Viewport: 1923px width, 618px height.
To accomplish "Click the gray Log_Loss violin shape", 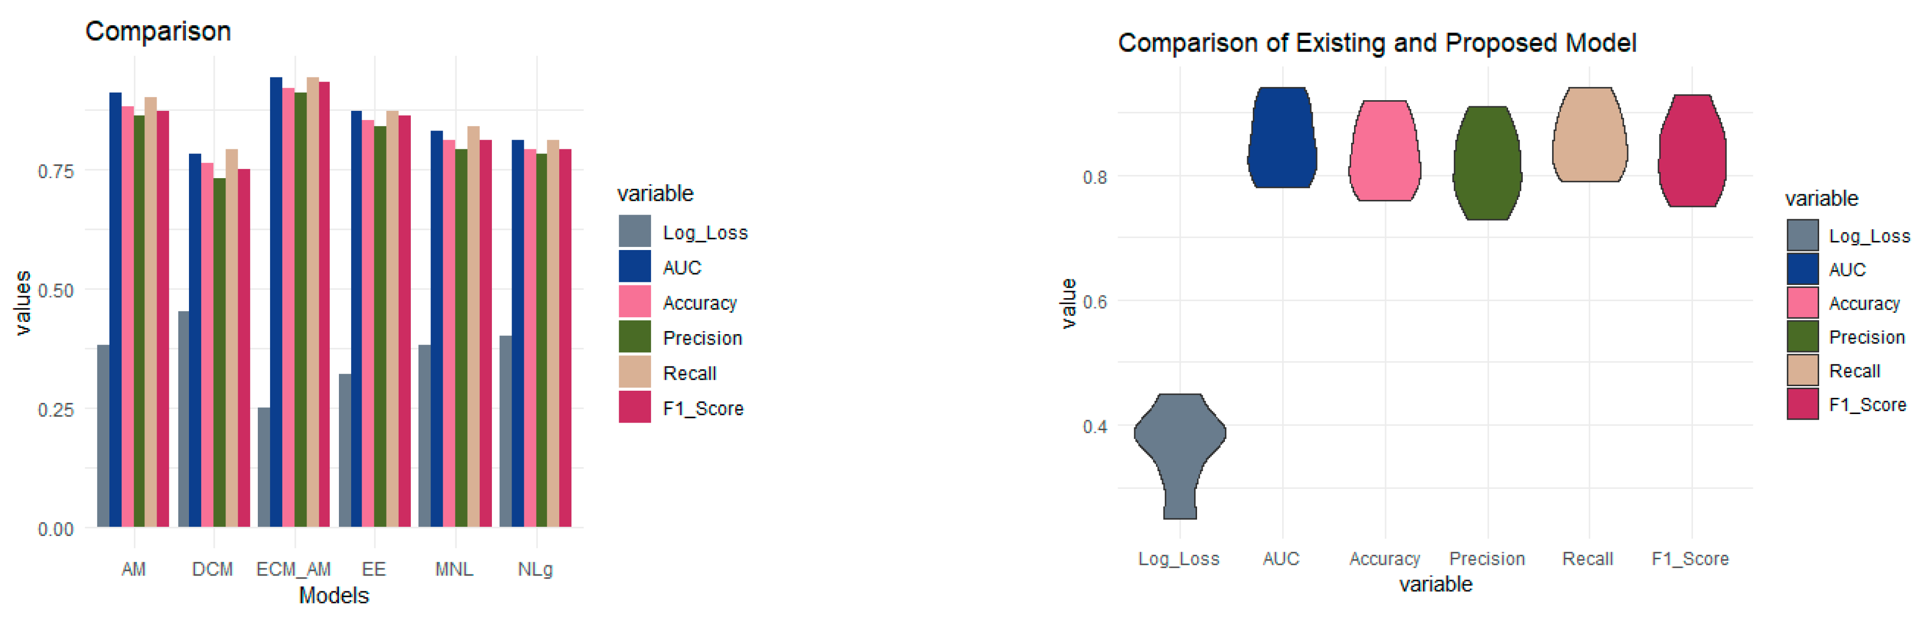I will tap(1179, 440).
